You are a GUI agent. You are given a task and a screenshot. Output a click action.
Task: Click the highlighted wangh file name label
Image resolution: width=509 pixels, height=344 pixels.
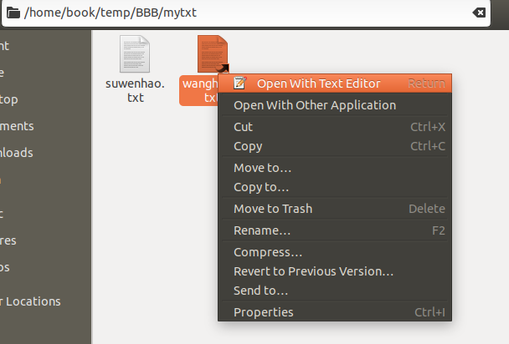(x=199, y=91)
